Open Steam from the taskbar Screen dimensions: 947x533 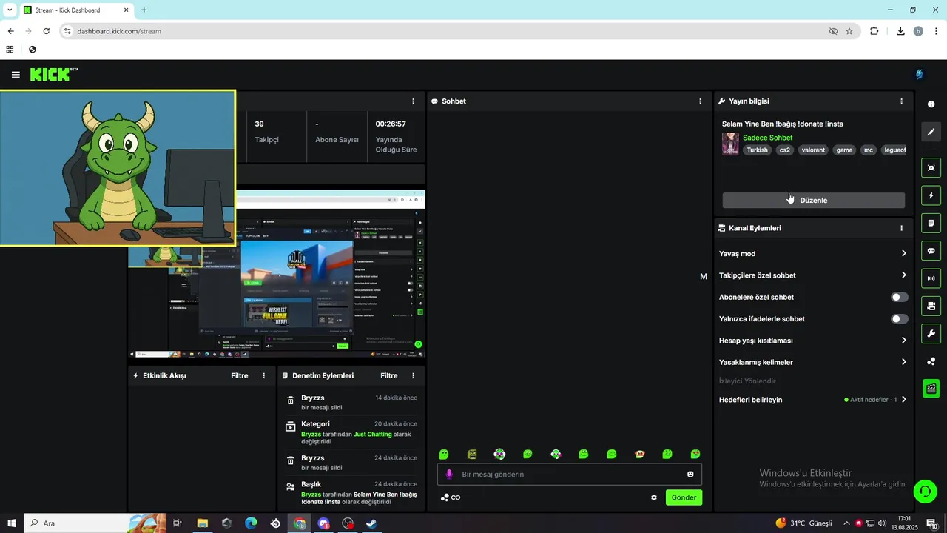pyautogui.click(x=372, y=523)
